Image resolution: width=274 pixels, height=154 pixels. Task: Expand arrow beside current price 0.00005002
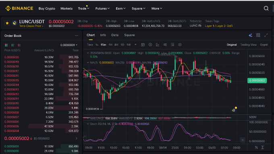point(77,138)
